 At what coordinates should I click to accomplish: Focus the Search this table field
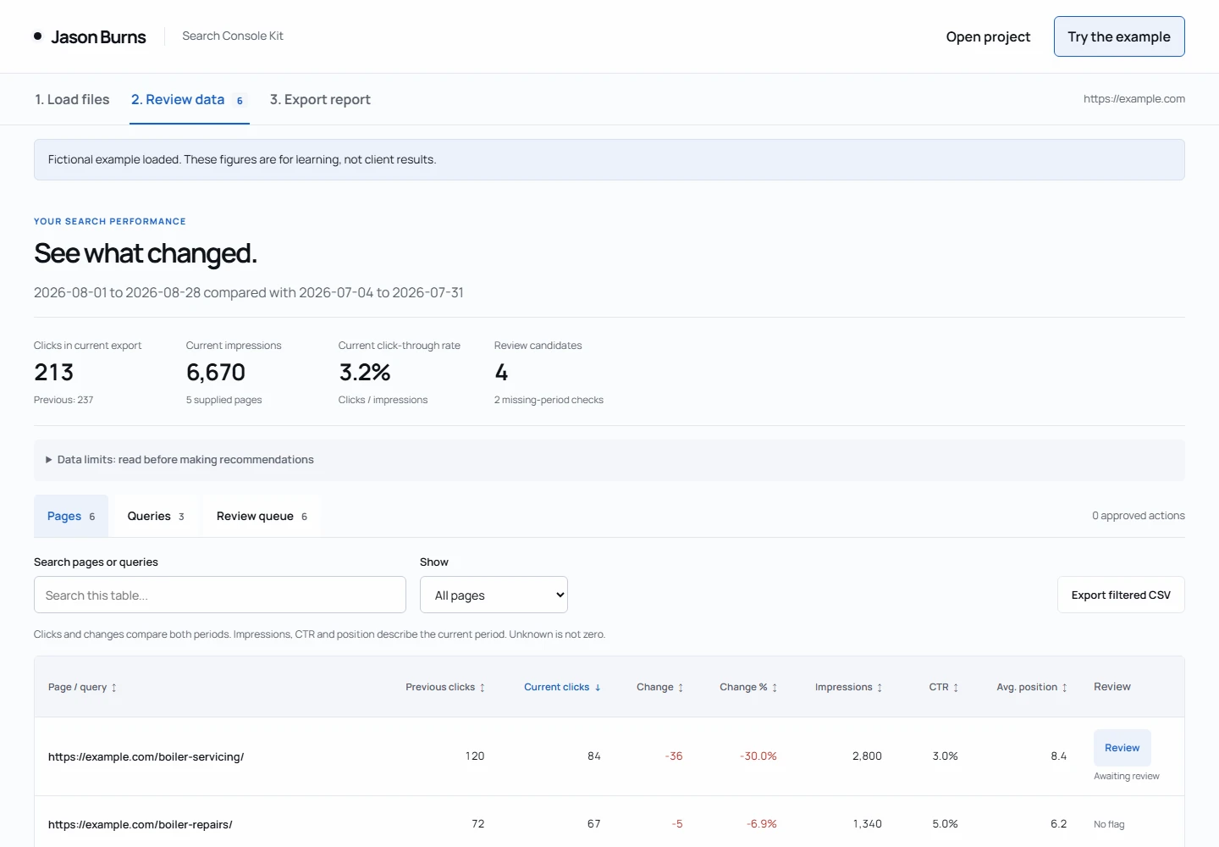[220, 595]
